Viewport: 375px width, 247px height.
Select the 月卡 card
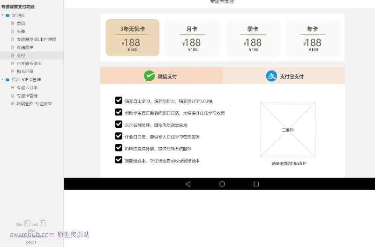192,38
